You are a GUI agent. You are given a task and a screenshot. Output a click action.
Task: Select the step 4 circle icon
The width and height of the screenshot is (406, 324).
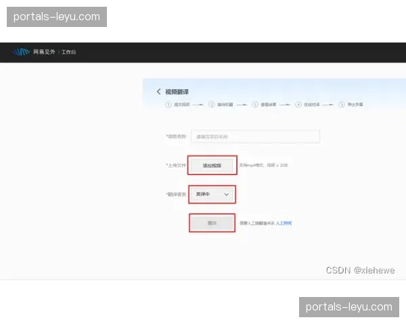pos(298,105)
